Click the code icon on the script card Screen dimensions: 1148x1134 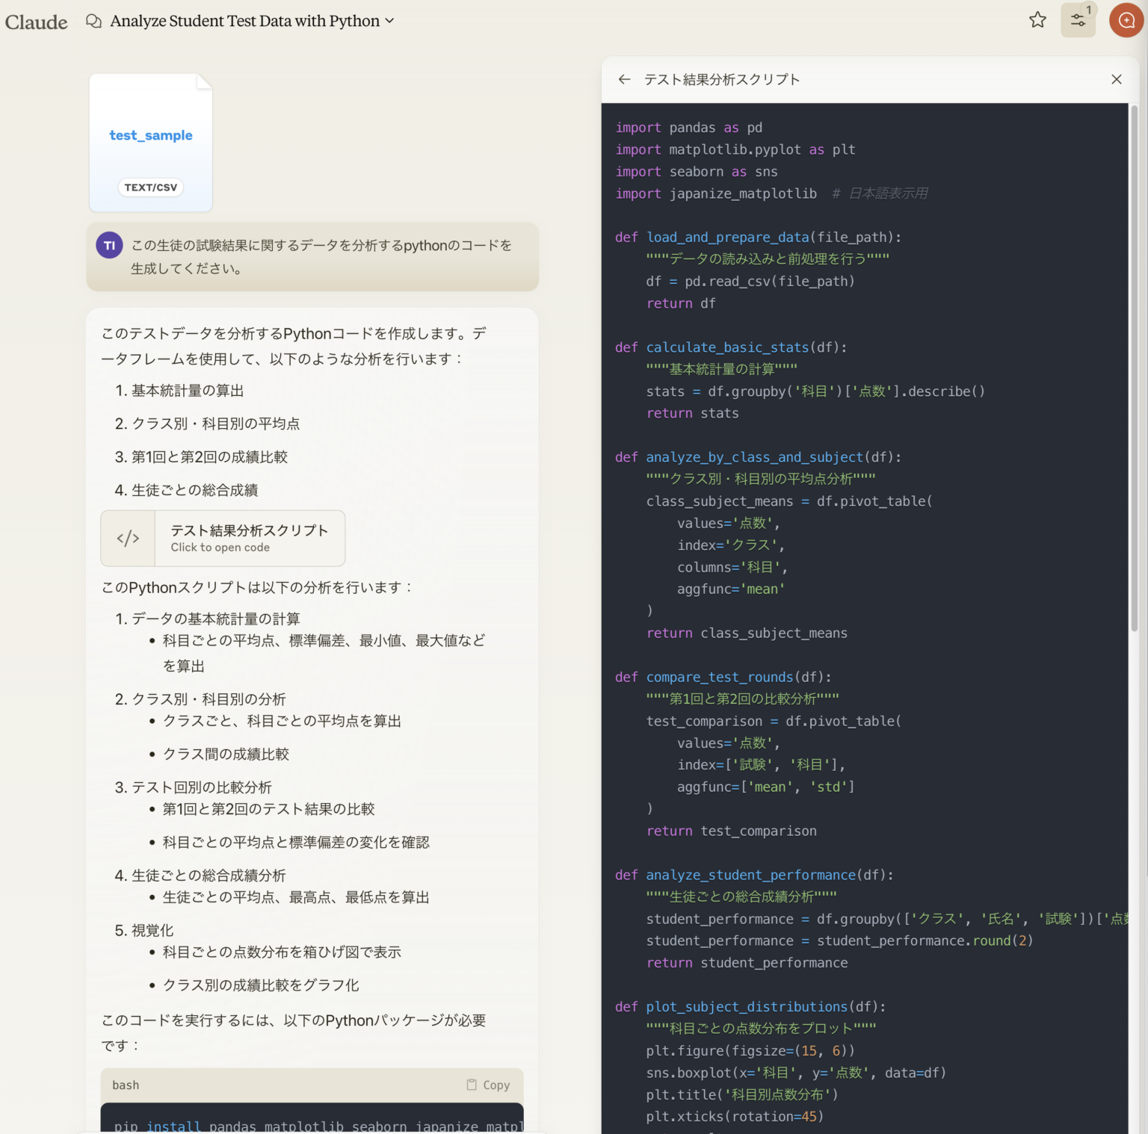coord(128,538)
